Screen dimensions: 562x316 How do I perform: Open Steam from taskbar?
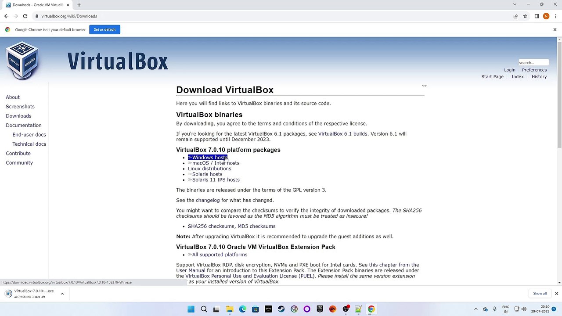tap(281, 309)
